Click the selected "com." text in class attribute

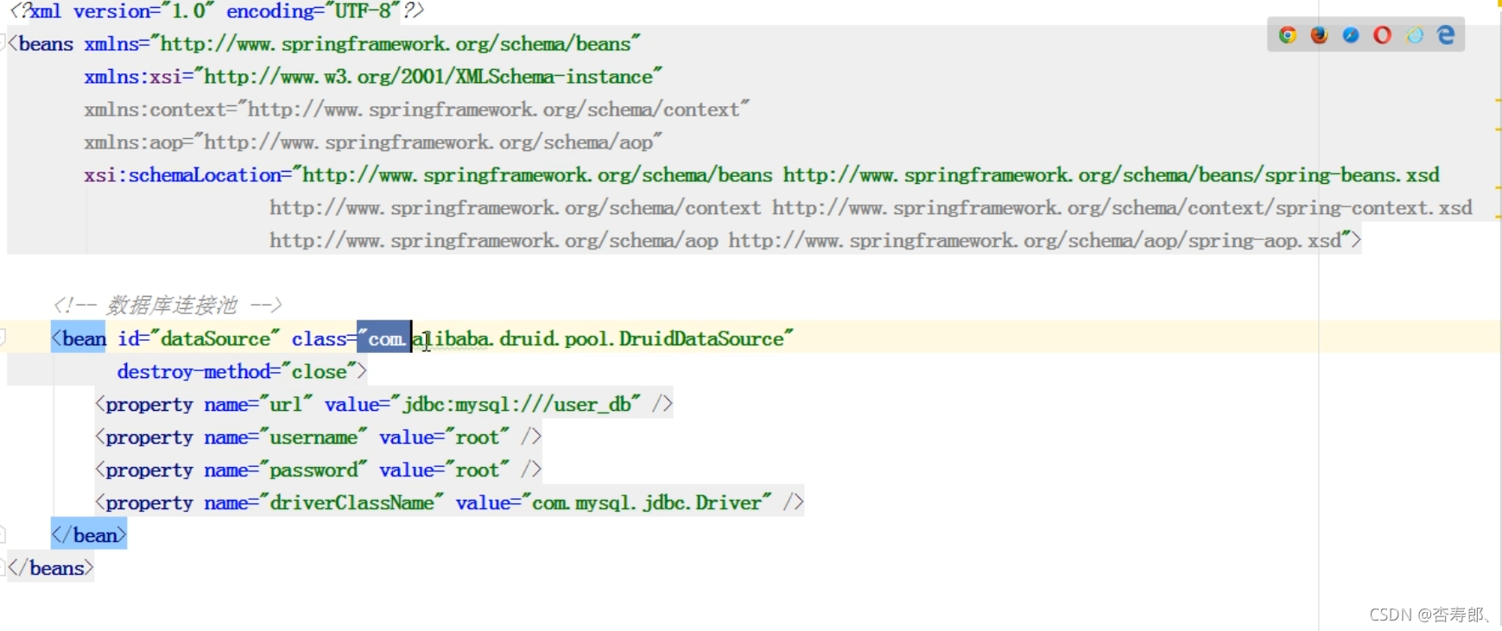(x=384, y=338)
